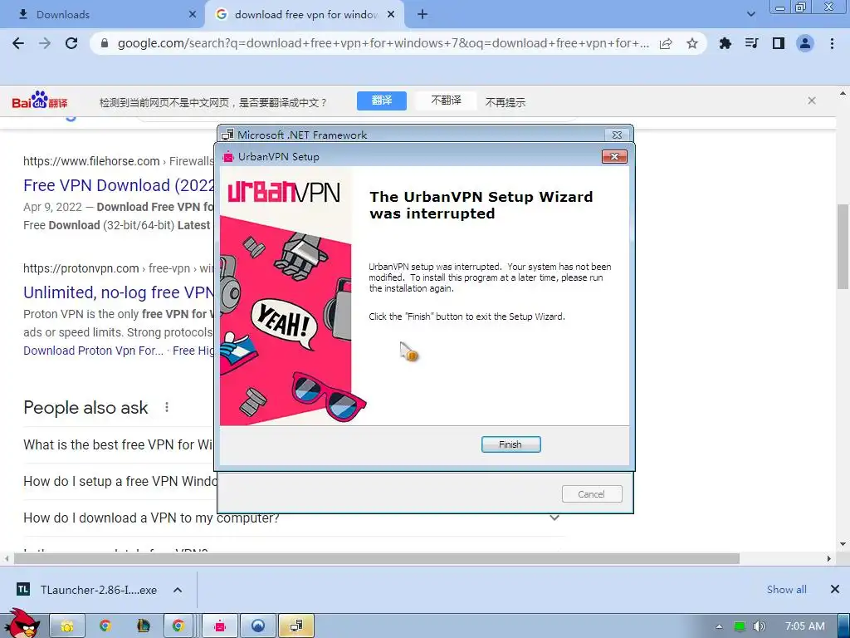Open first taskbar folder icon

pyautogui.click(x=67, y=626)
